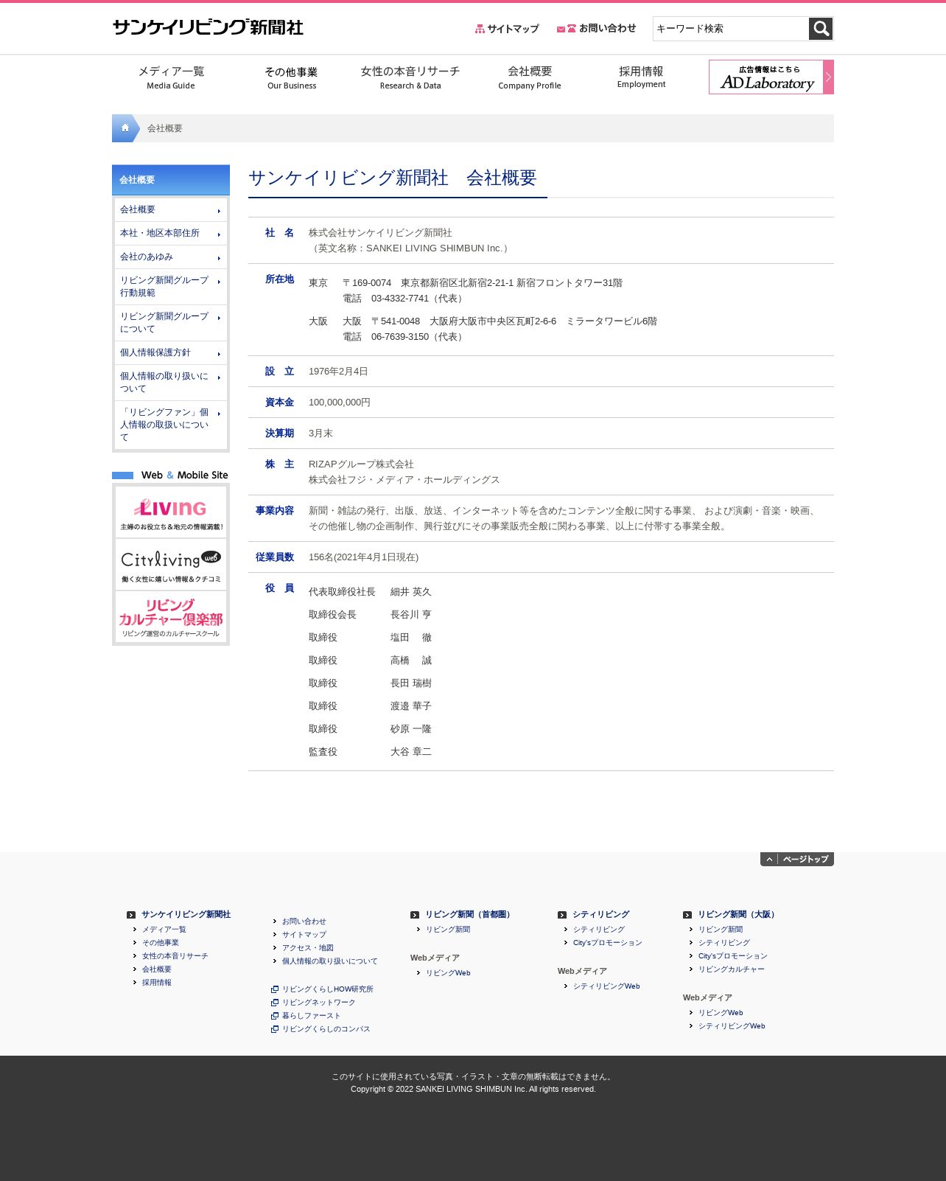Select 本社・地区本部住所 in the sidebar
946x1181 pixels.
pyautogui.click(x=171, y=233)
